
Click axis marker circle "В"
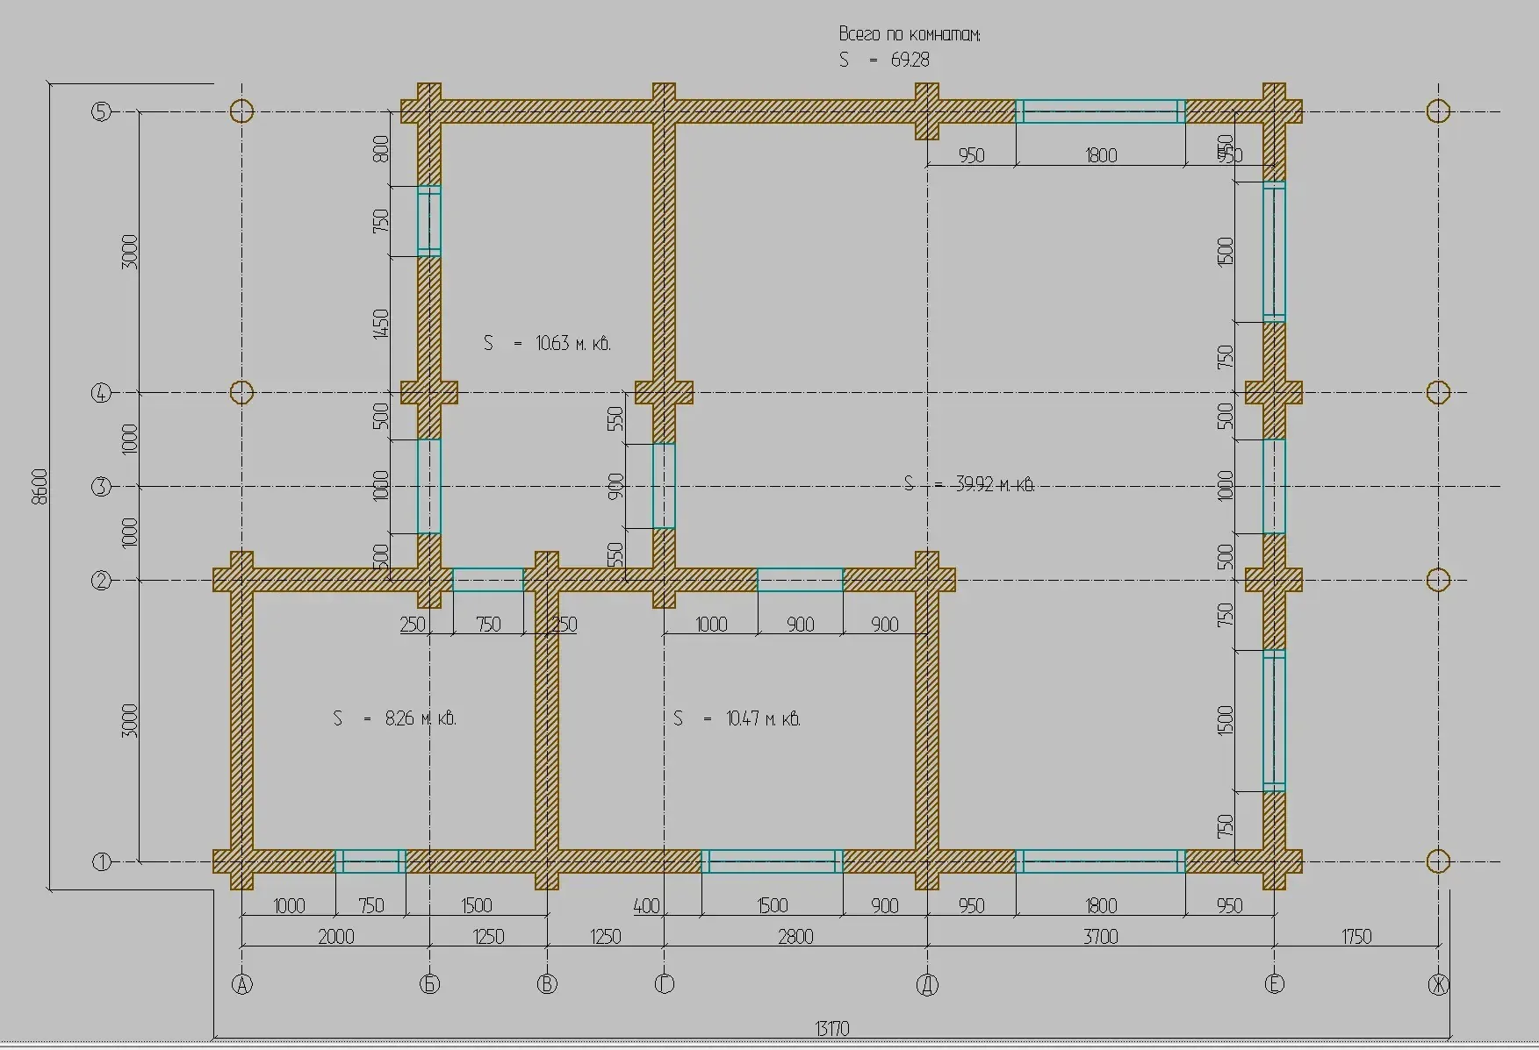[x=547, y=984]
